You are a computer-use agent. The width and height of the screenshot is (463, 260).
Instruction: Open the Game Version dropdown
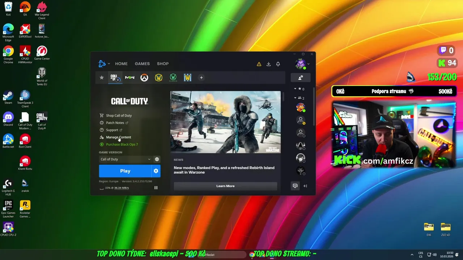click(x=126, y=159)
